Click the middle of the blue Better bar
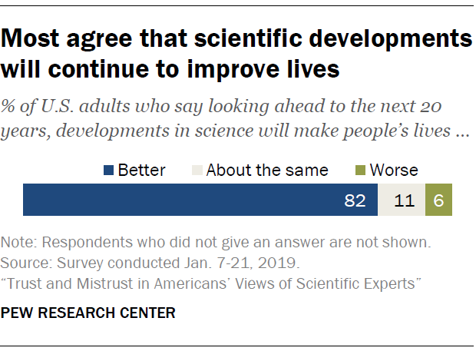476x351 pixels. (x=200, y=200)
